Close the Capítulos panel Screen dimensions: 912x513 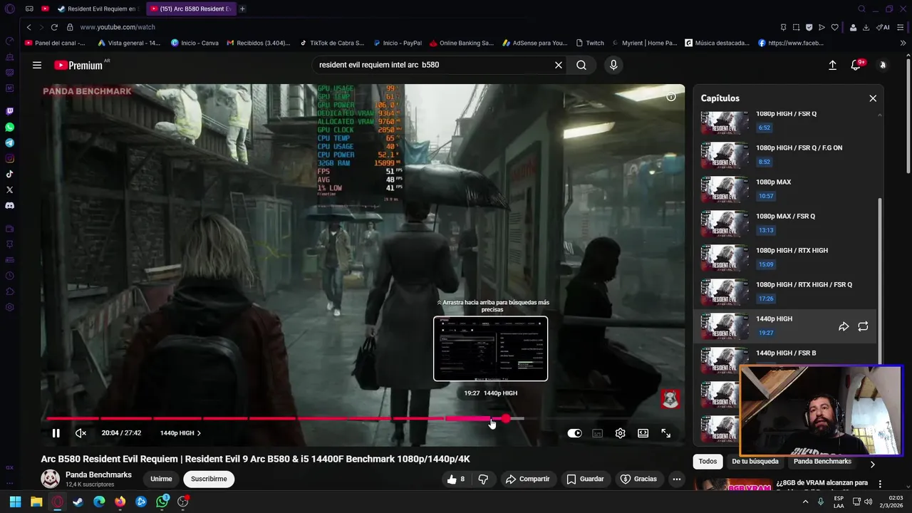[873, 98]
